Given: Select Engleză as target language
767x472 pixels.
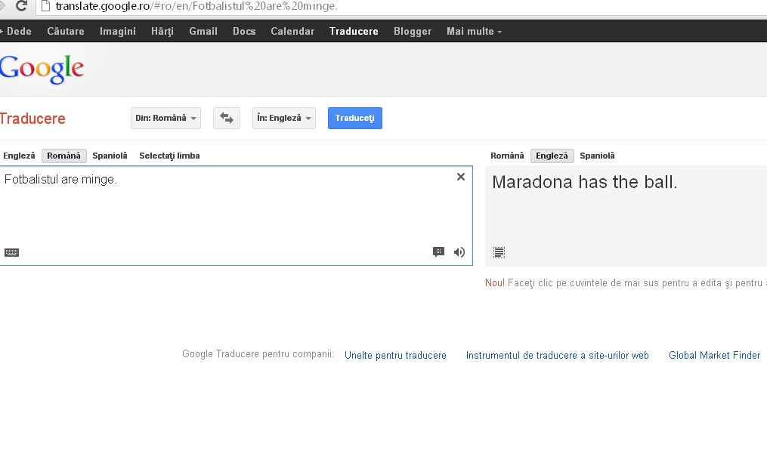Looking at the screenshot, I should pyautogui.click(x=552, y=156).
